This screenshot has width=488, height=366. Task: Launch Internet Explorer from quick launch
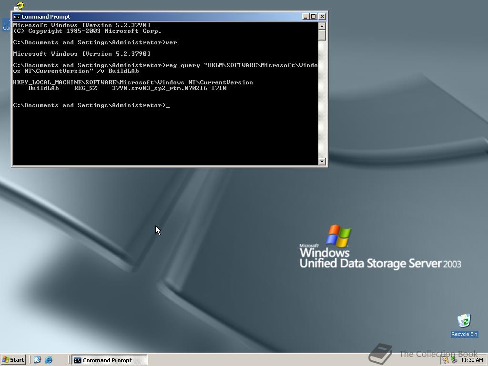click(x=49, y=360)
